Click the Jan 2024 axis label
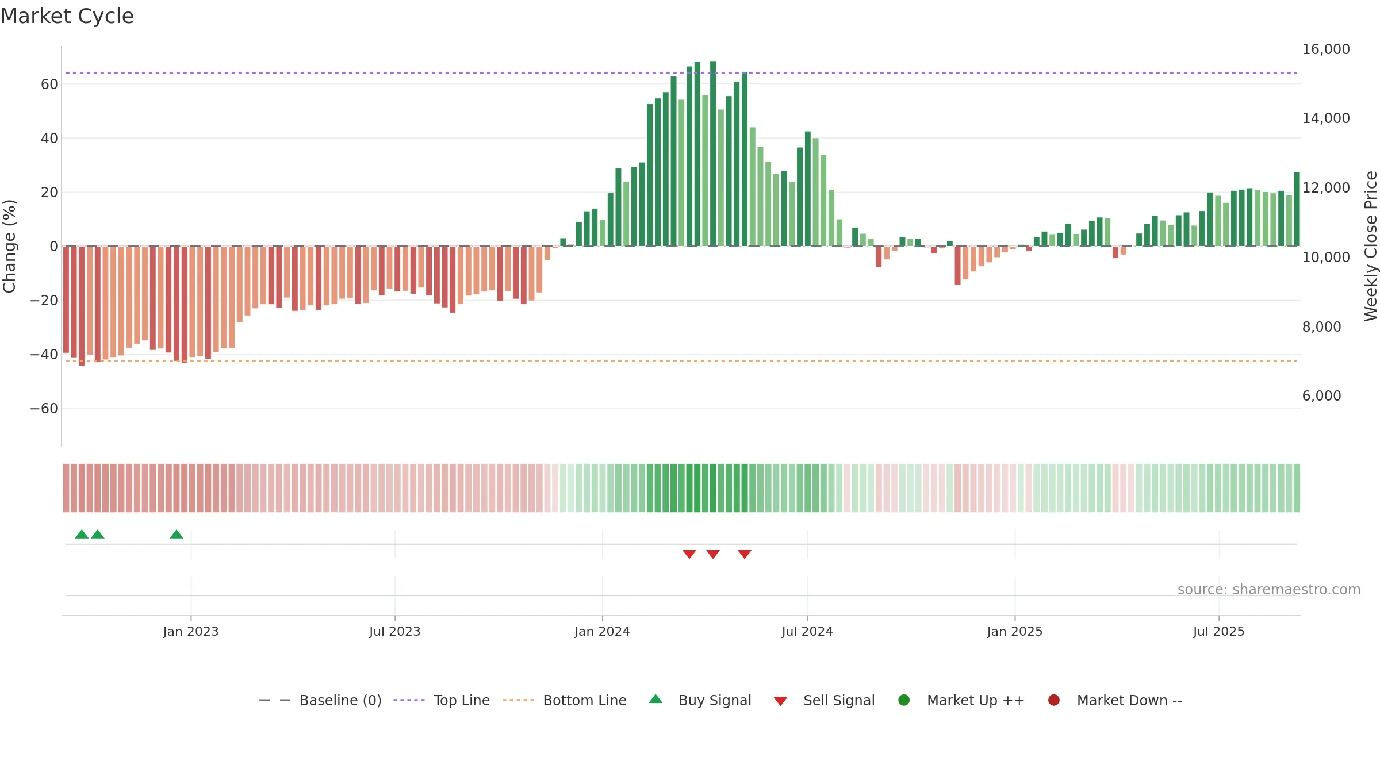The height and width of the screenshot is (776, 1380). [x=603, y=632]
